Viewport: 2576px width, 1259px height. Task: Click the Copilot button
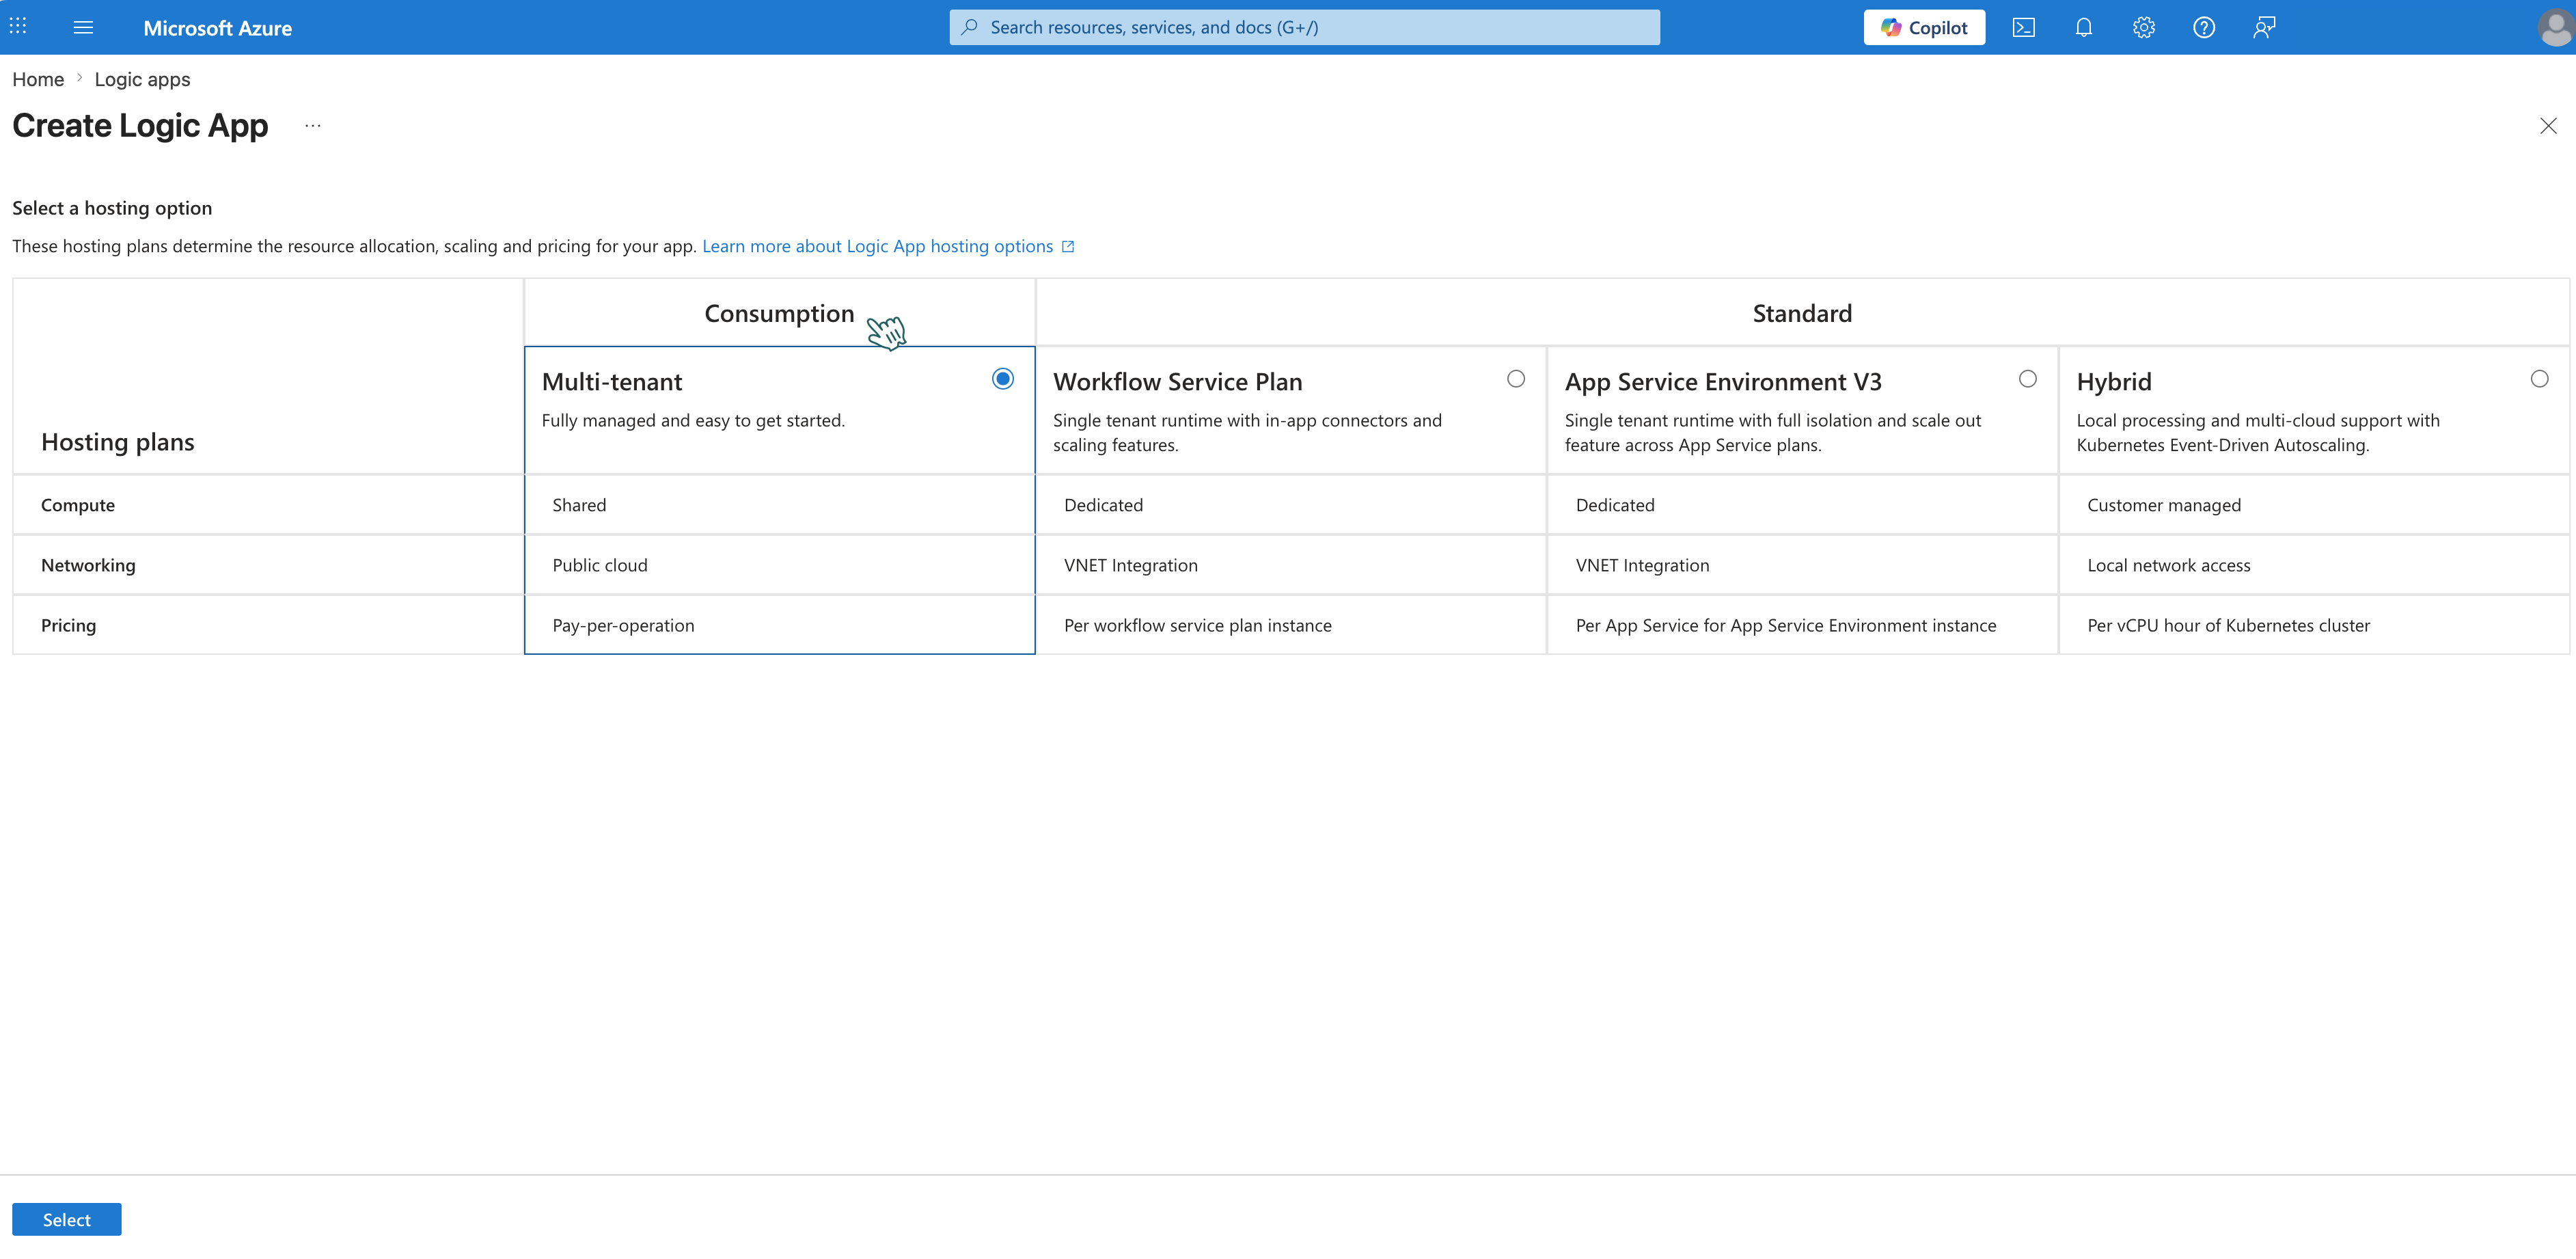click(1924, 27)
